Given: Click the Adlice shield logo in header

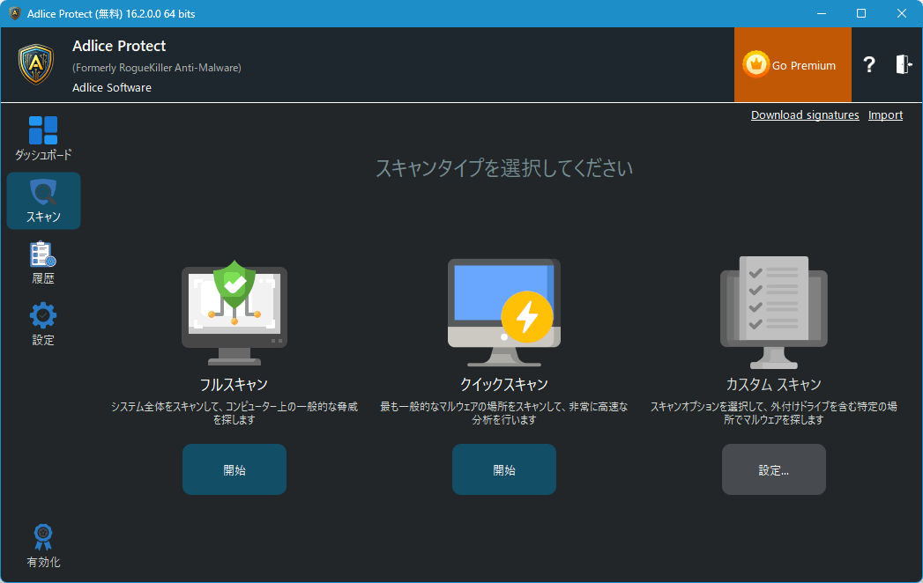Looking at the screenshot, I should point(36,64).
